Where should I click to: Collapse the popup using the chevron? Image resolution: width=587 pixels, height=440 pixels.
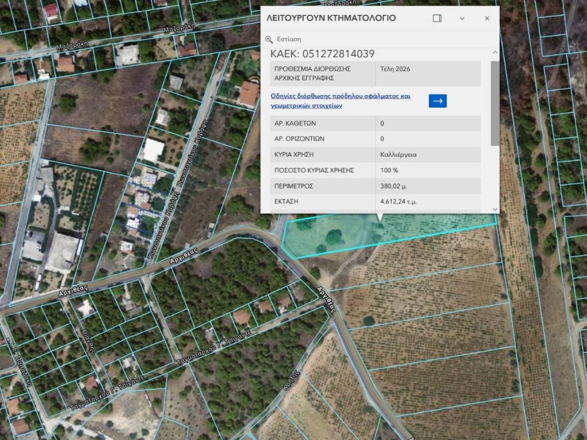pos(462,18)
